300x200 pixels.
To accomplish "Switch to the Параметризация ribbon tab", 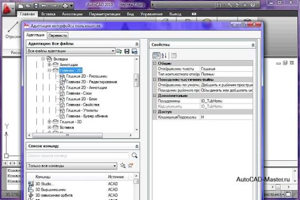I will [x=105, y=14].
